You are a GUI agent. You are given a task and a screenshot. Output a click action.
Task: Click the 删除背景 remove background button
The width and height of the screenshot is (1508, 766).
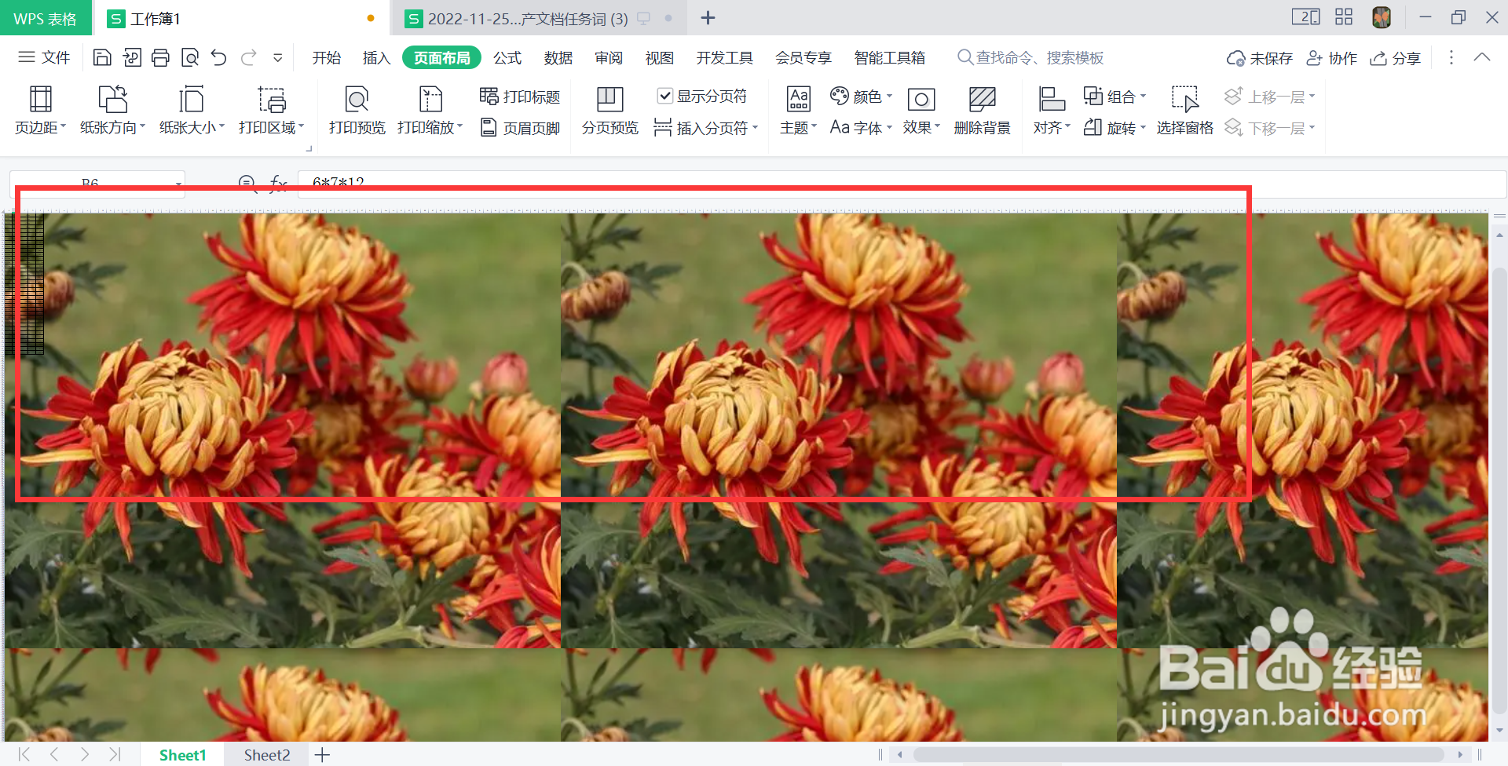click(x=982, y=111)
